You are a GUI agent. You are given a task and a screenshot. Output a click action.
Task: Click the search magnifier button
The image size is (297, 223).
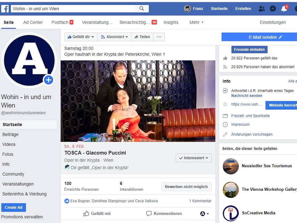[142, 9]
